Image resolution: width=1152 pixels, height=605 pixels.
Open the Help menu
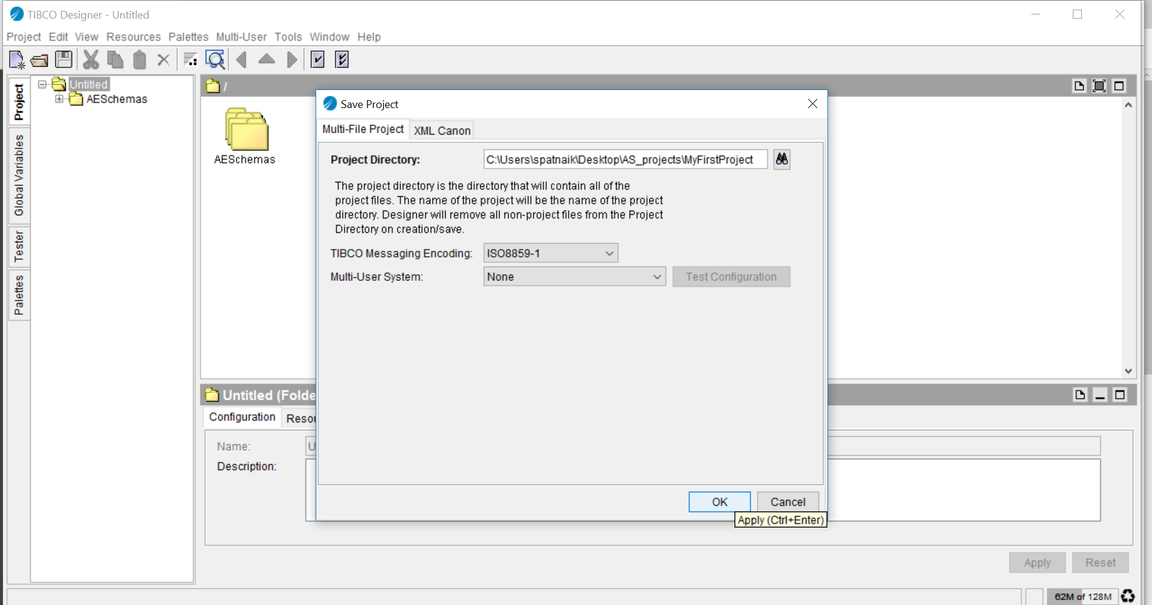(x=369, y=37)
